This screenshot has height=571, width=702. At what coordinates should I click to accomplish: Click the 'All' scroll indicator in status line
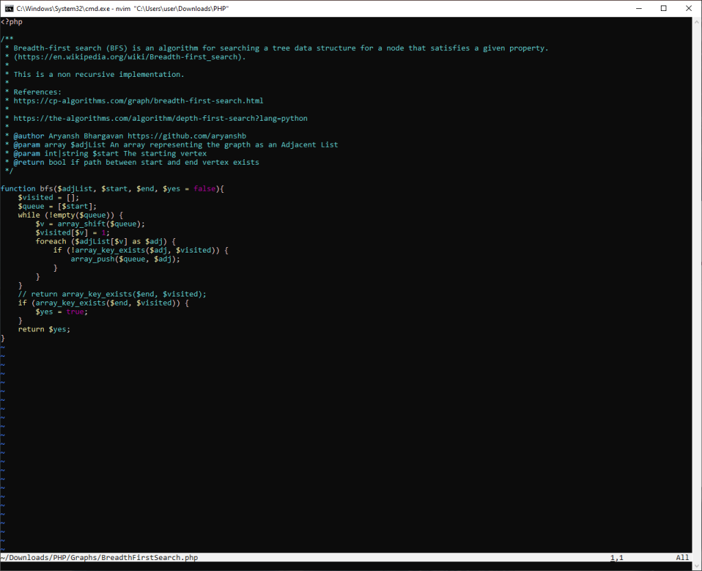(x=683, y=557)
